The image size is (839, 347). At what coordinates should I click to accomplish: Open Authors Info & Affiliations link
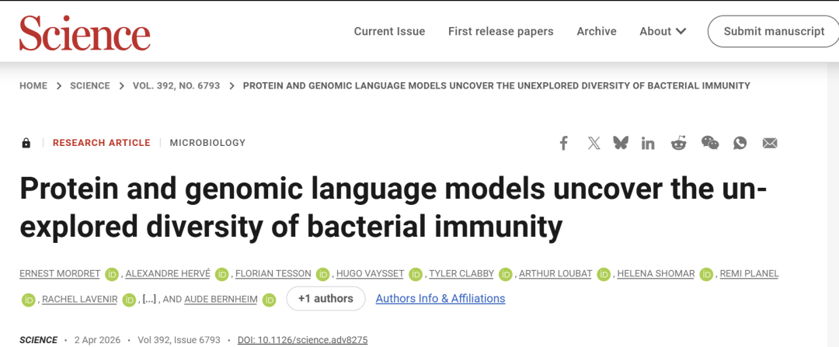point(440,299)
